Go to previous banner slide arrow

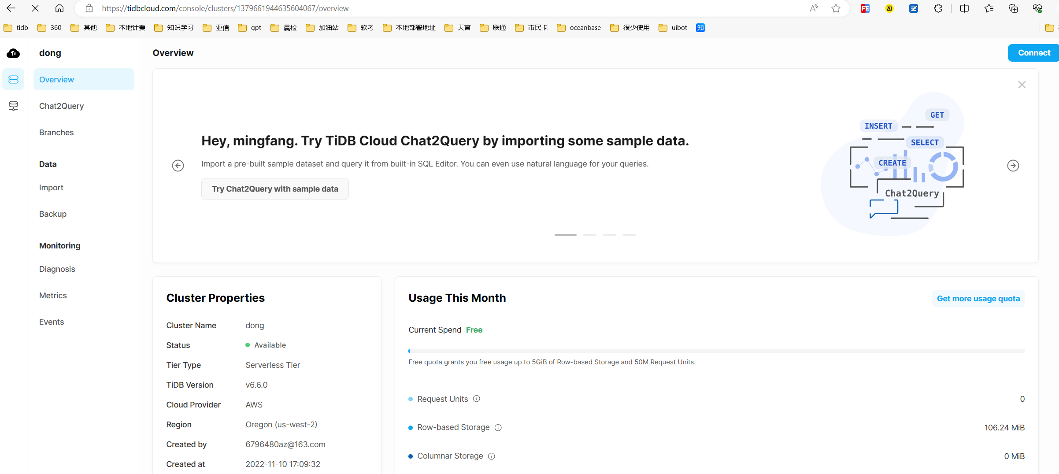178,166
